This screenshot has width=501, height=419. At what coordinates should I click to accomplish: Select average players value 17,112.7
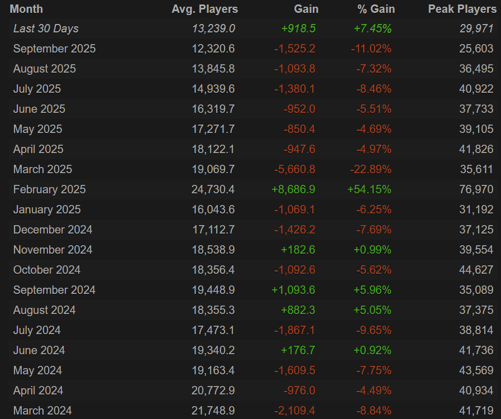[x=213, y=230]
